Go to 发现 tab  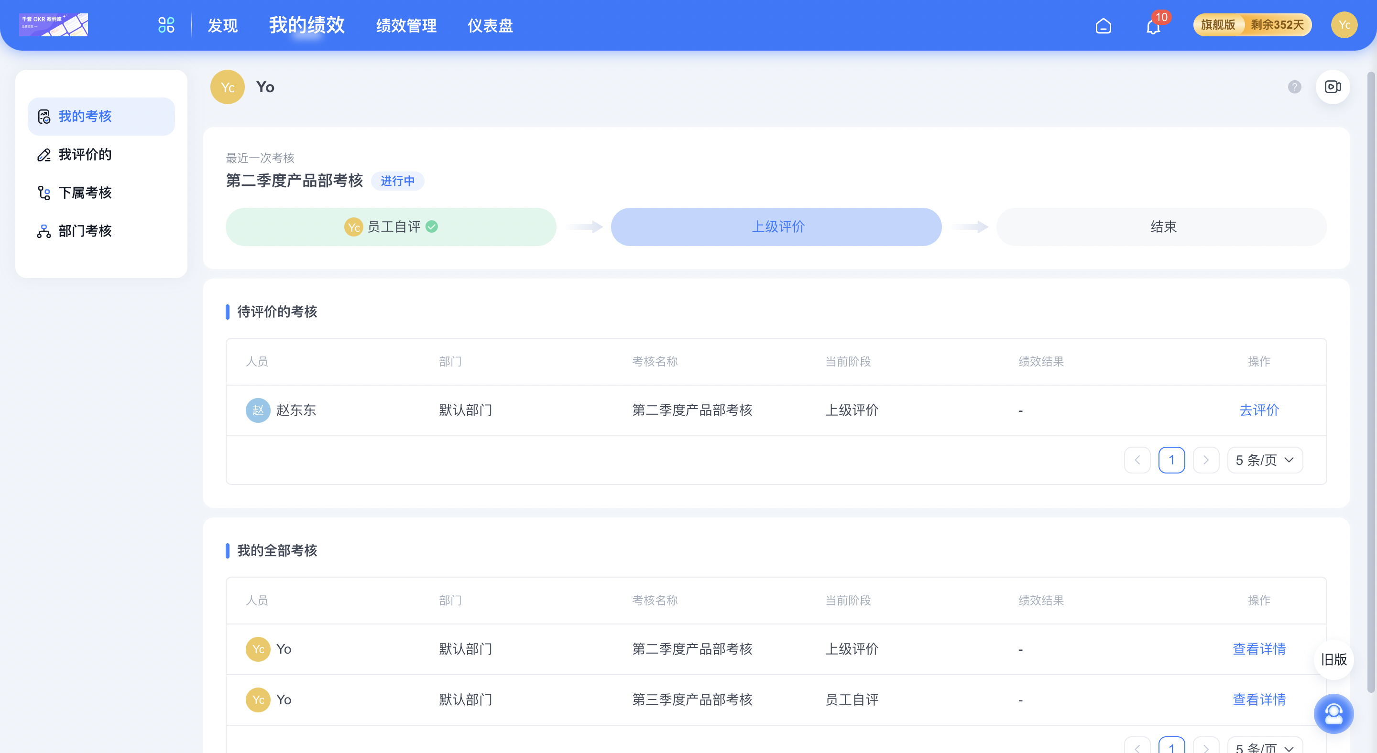pos(223,26)
